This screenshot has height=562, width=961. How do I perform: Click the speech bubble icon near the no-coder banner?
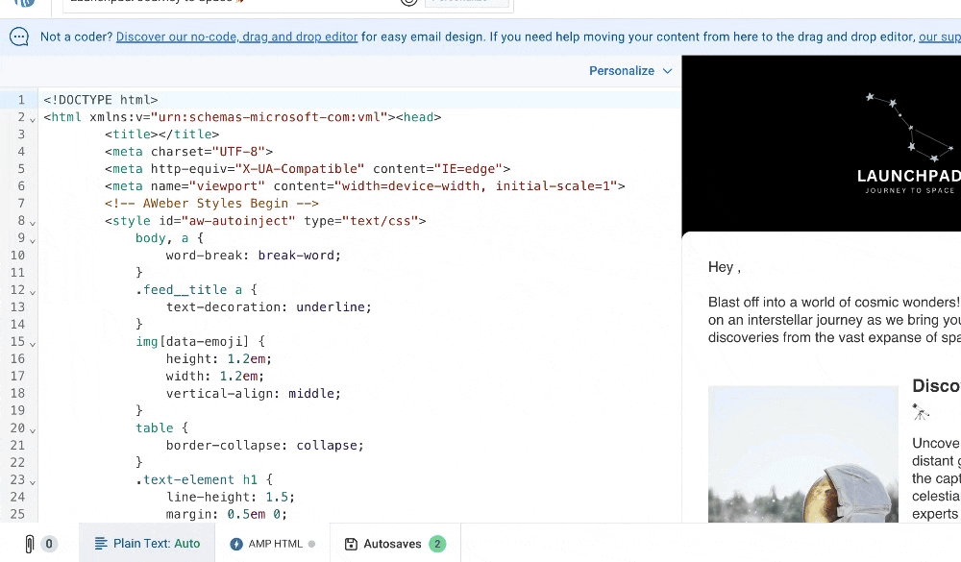click(x=18, y=37)
